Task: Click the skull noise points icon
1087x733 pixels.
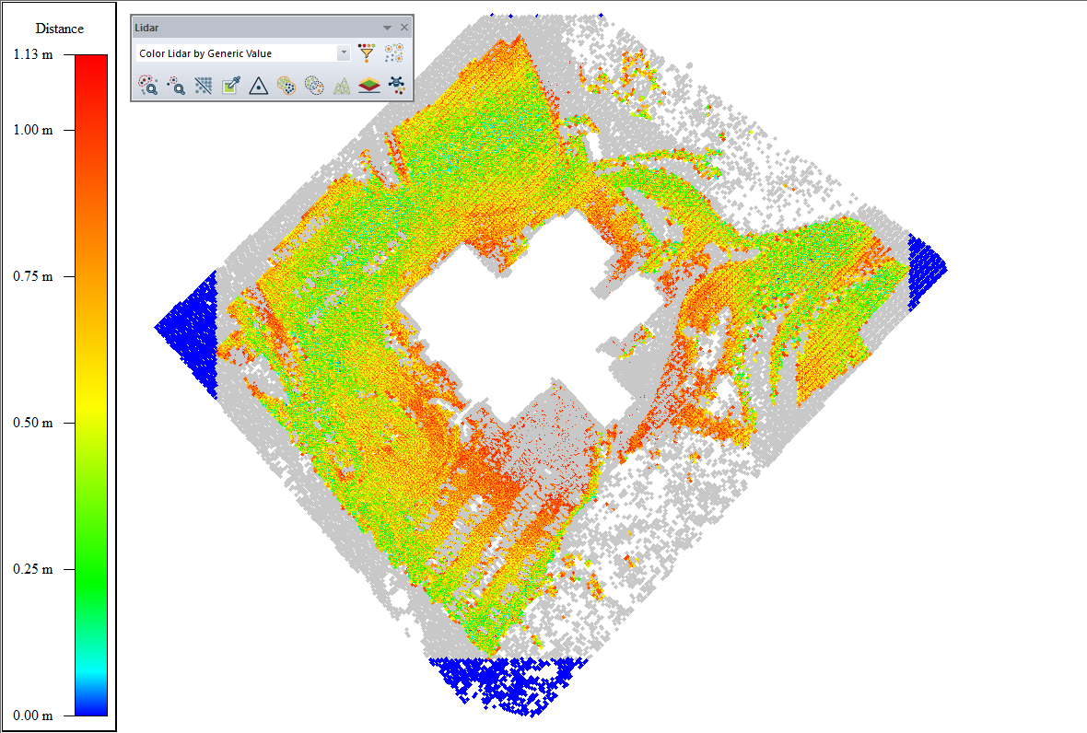Action: pyautogui.click(x=397, y=86)
